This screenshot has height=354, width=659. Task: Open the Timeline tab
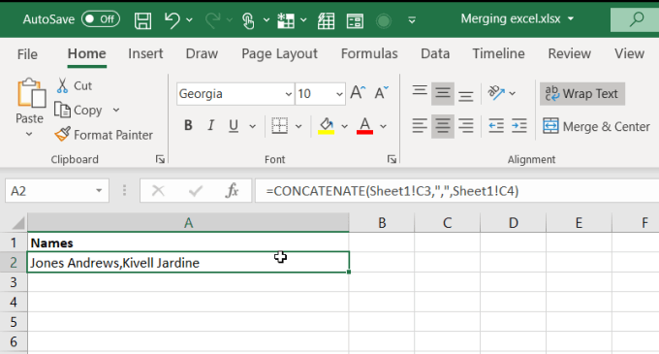(x=498, y=53)
